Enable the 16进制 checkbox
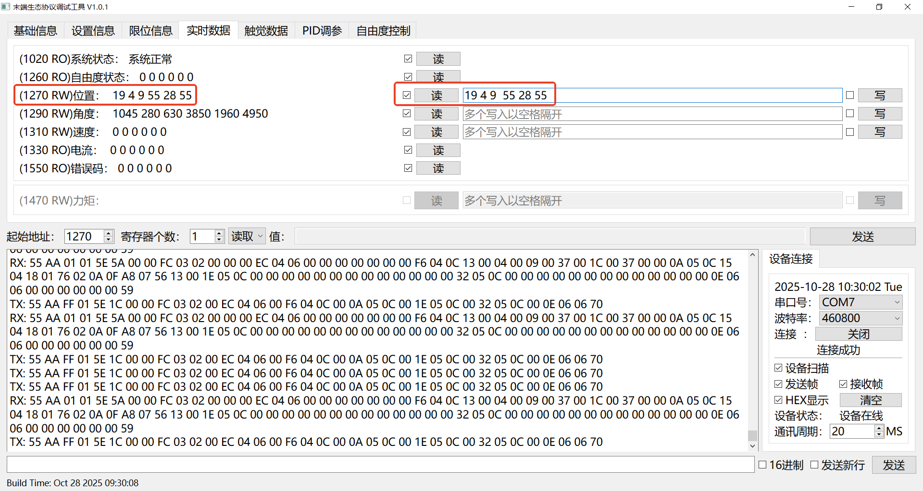This screenshot has width=923, height=491. 762,465
